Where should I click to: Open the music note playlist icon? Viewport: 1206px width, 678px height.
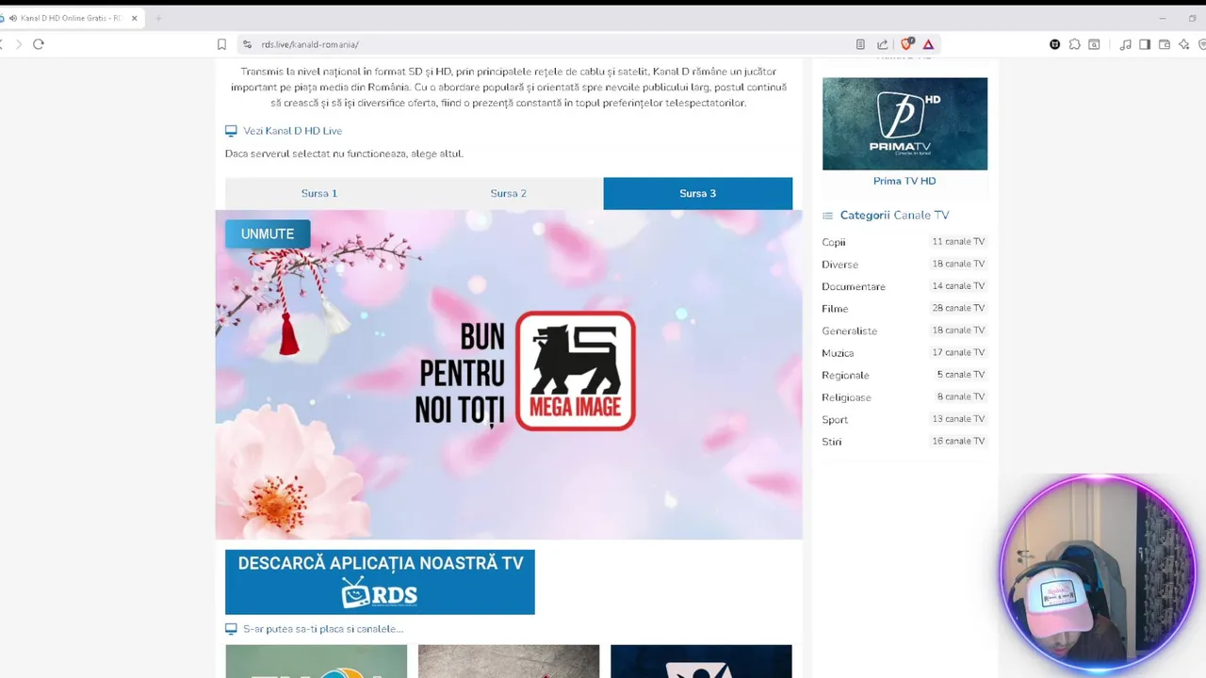pos(1125,44)
